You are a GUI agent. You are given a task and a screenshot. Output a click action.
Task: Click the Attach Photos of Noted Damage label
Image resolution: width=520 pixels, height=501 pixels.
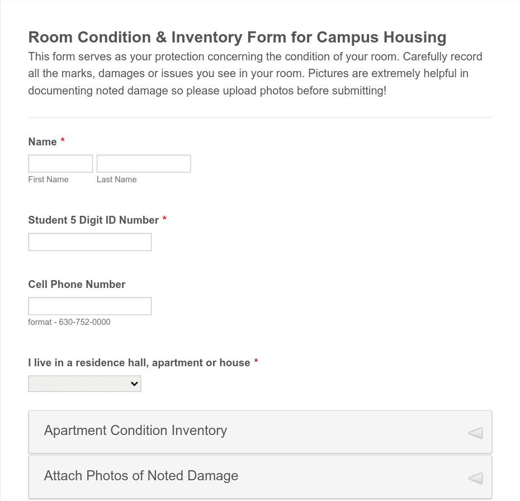141,476
